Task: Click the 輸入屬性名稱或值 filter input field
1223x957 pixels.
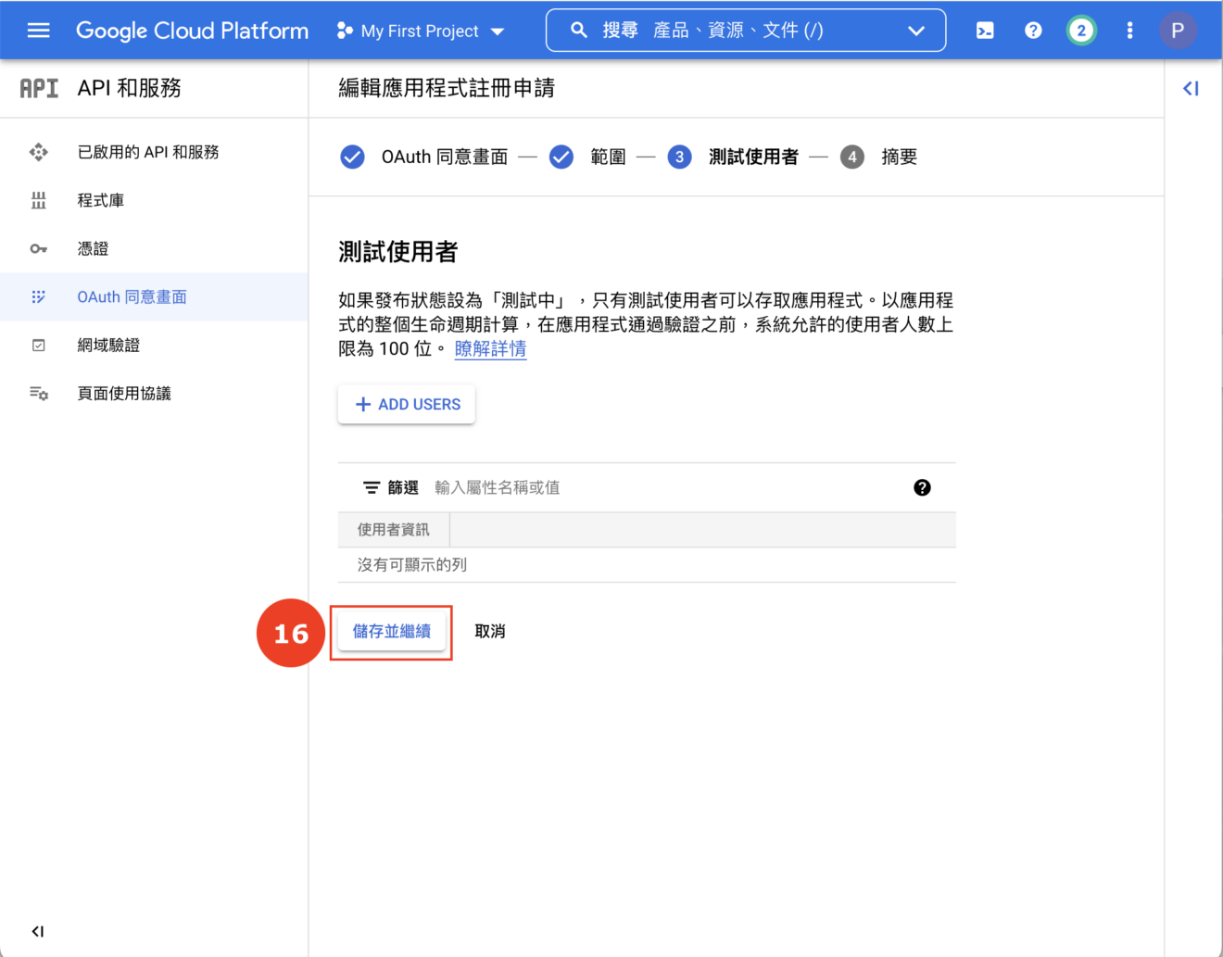Action: [x=498, y=487]
